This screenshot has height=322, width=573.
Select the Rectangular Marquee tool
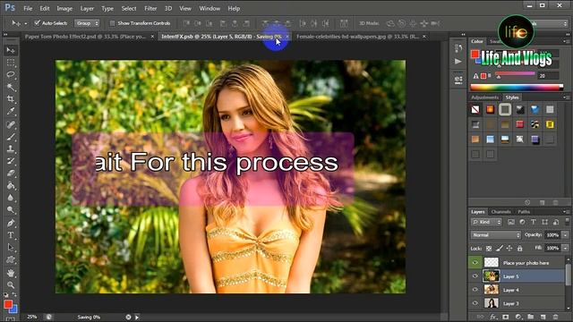11,63
